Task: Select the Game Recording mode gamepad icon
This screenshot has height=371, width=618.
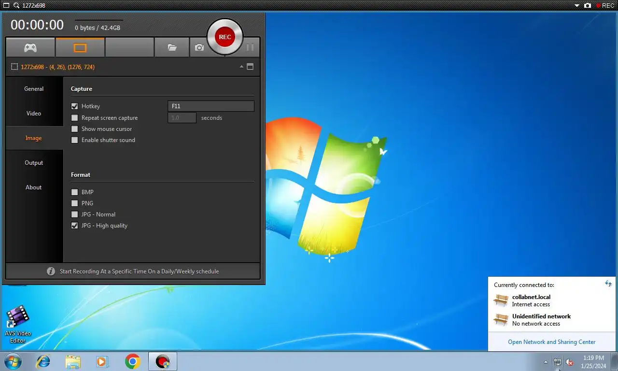Action: (x=30, y=48)
